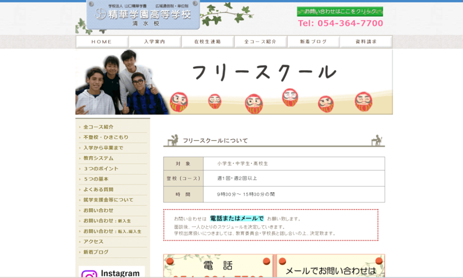Open sidebar link 教育システム
463x278 pixels.
point(98,158)
